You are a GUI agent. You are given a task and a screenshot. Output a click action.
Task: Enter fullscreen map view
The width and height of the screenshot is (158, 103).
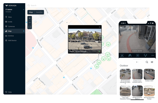pos(29,27)
